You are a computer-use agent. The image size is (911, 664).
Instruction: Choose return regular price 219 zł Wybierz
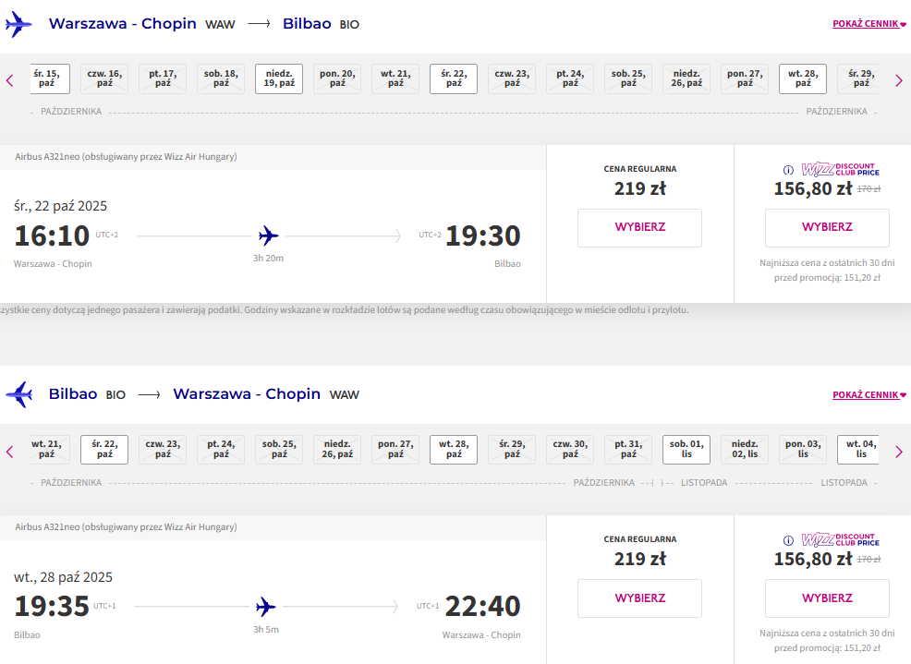point(639,598)
